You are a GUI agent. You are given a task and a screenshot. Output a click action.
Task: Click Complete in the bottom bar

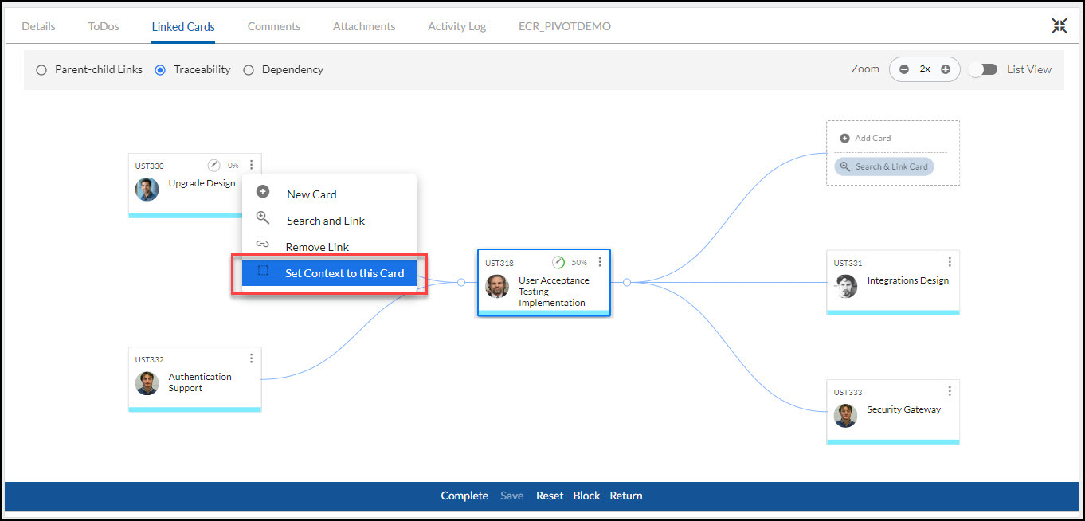click(x=464, y=496)
